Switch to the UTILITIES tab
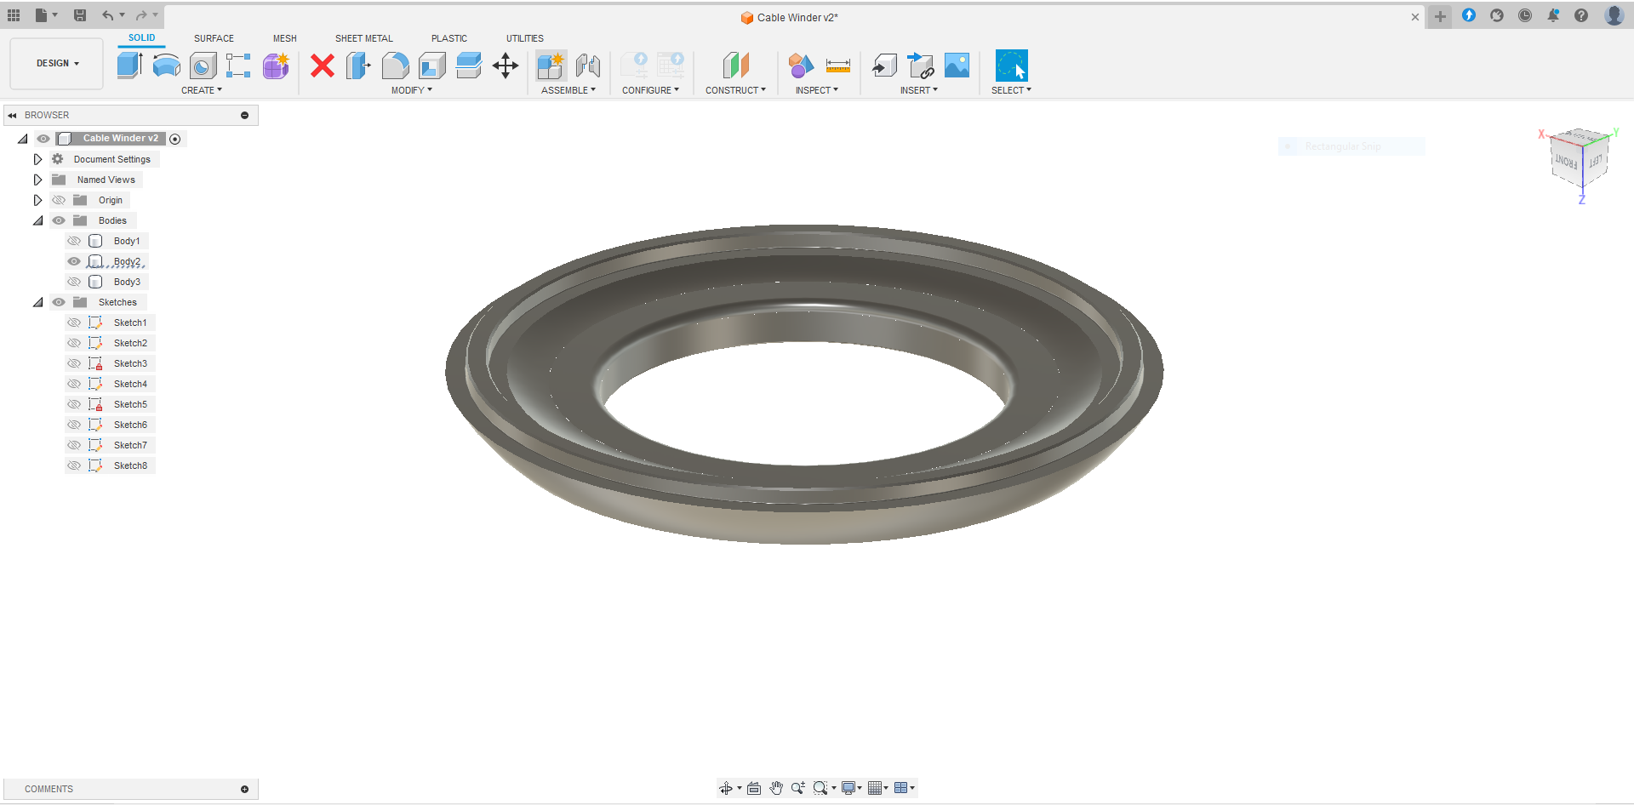Screen dimensions: 1634x805 coord(525,38)
